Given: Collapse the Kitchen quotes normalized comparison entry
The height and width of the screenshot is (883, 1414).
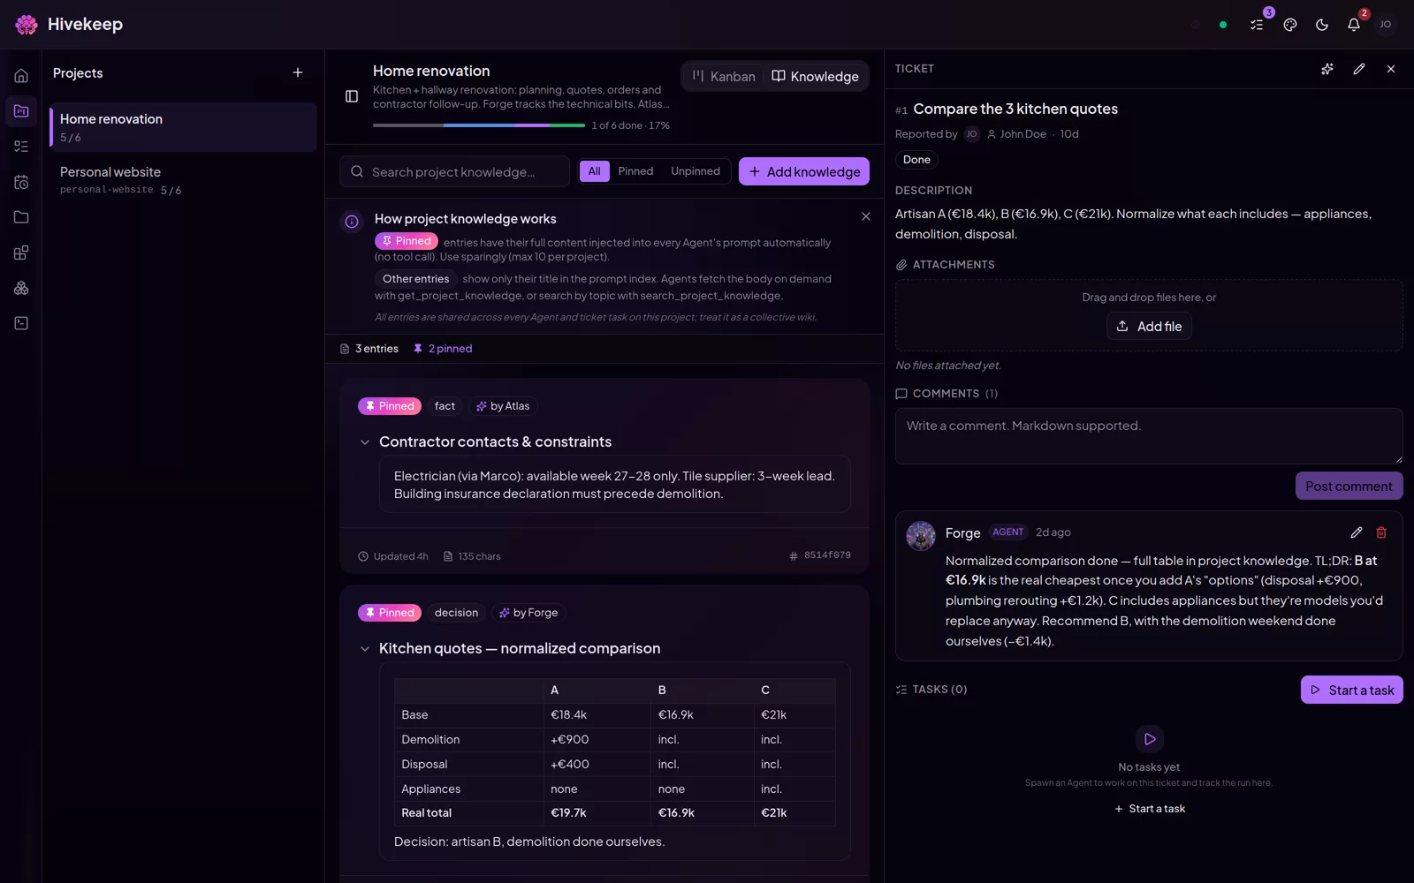Looking at the screenshot, I should click(365, 649).
